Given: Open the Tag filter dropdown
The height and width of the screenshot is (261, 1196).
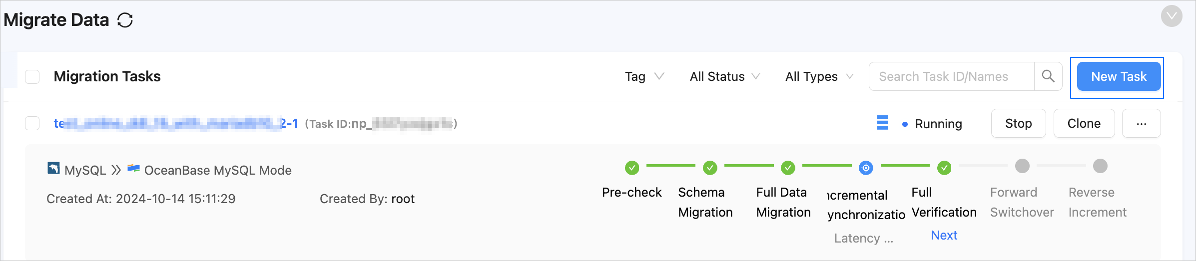Looking at the screenshot, I should coord(644,76).
